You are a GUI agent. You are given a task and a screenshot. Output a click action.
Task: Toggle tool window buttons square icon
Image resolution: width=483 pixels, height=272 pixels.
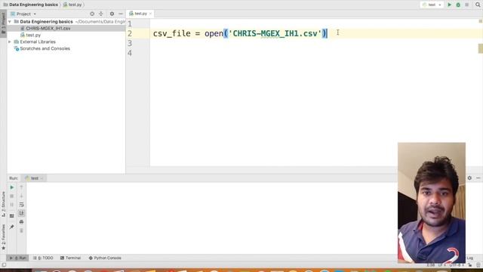(4, 265)
